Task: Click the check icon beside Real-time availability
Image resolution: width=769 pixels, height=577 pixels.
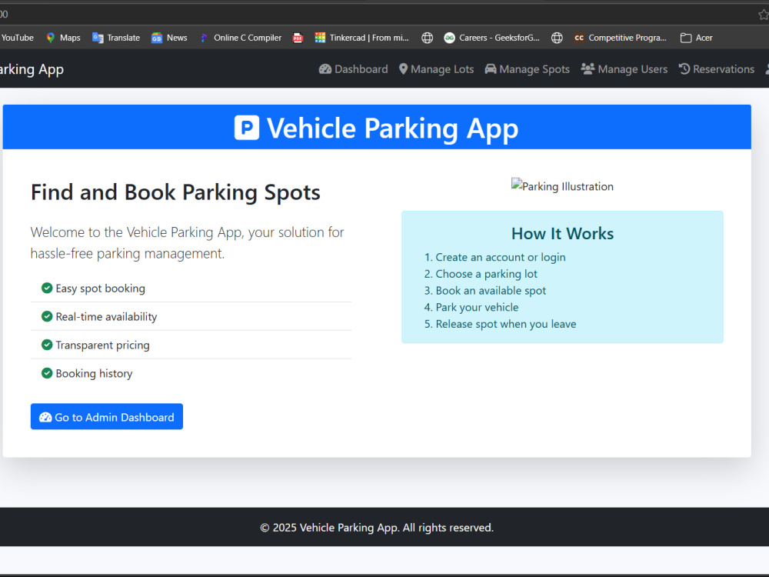Action: tap(47, 316)
